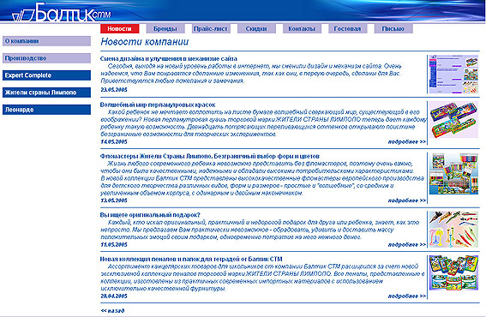Click подробнее for the pearl paints news
This screenshot has height=317, width=486.
click(407, 142)
